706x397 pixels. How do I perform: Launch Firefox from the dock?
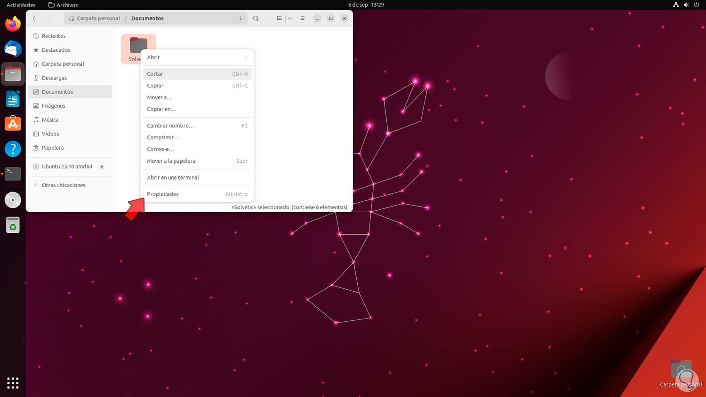(x=13, y=24)
